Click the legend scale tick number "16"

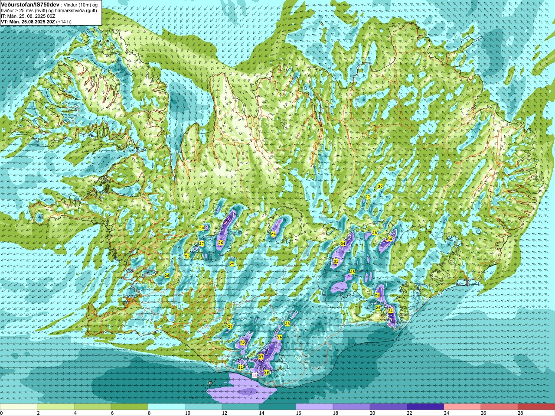[298, 413]
